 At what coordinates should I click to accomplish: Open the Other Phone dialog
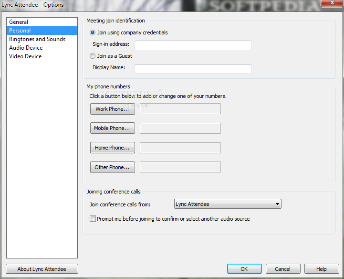(x=113, y=167)
